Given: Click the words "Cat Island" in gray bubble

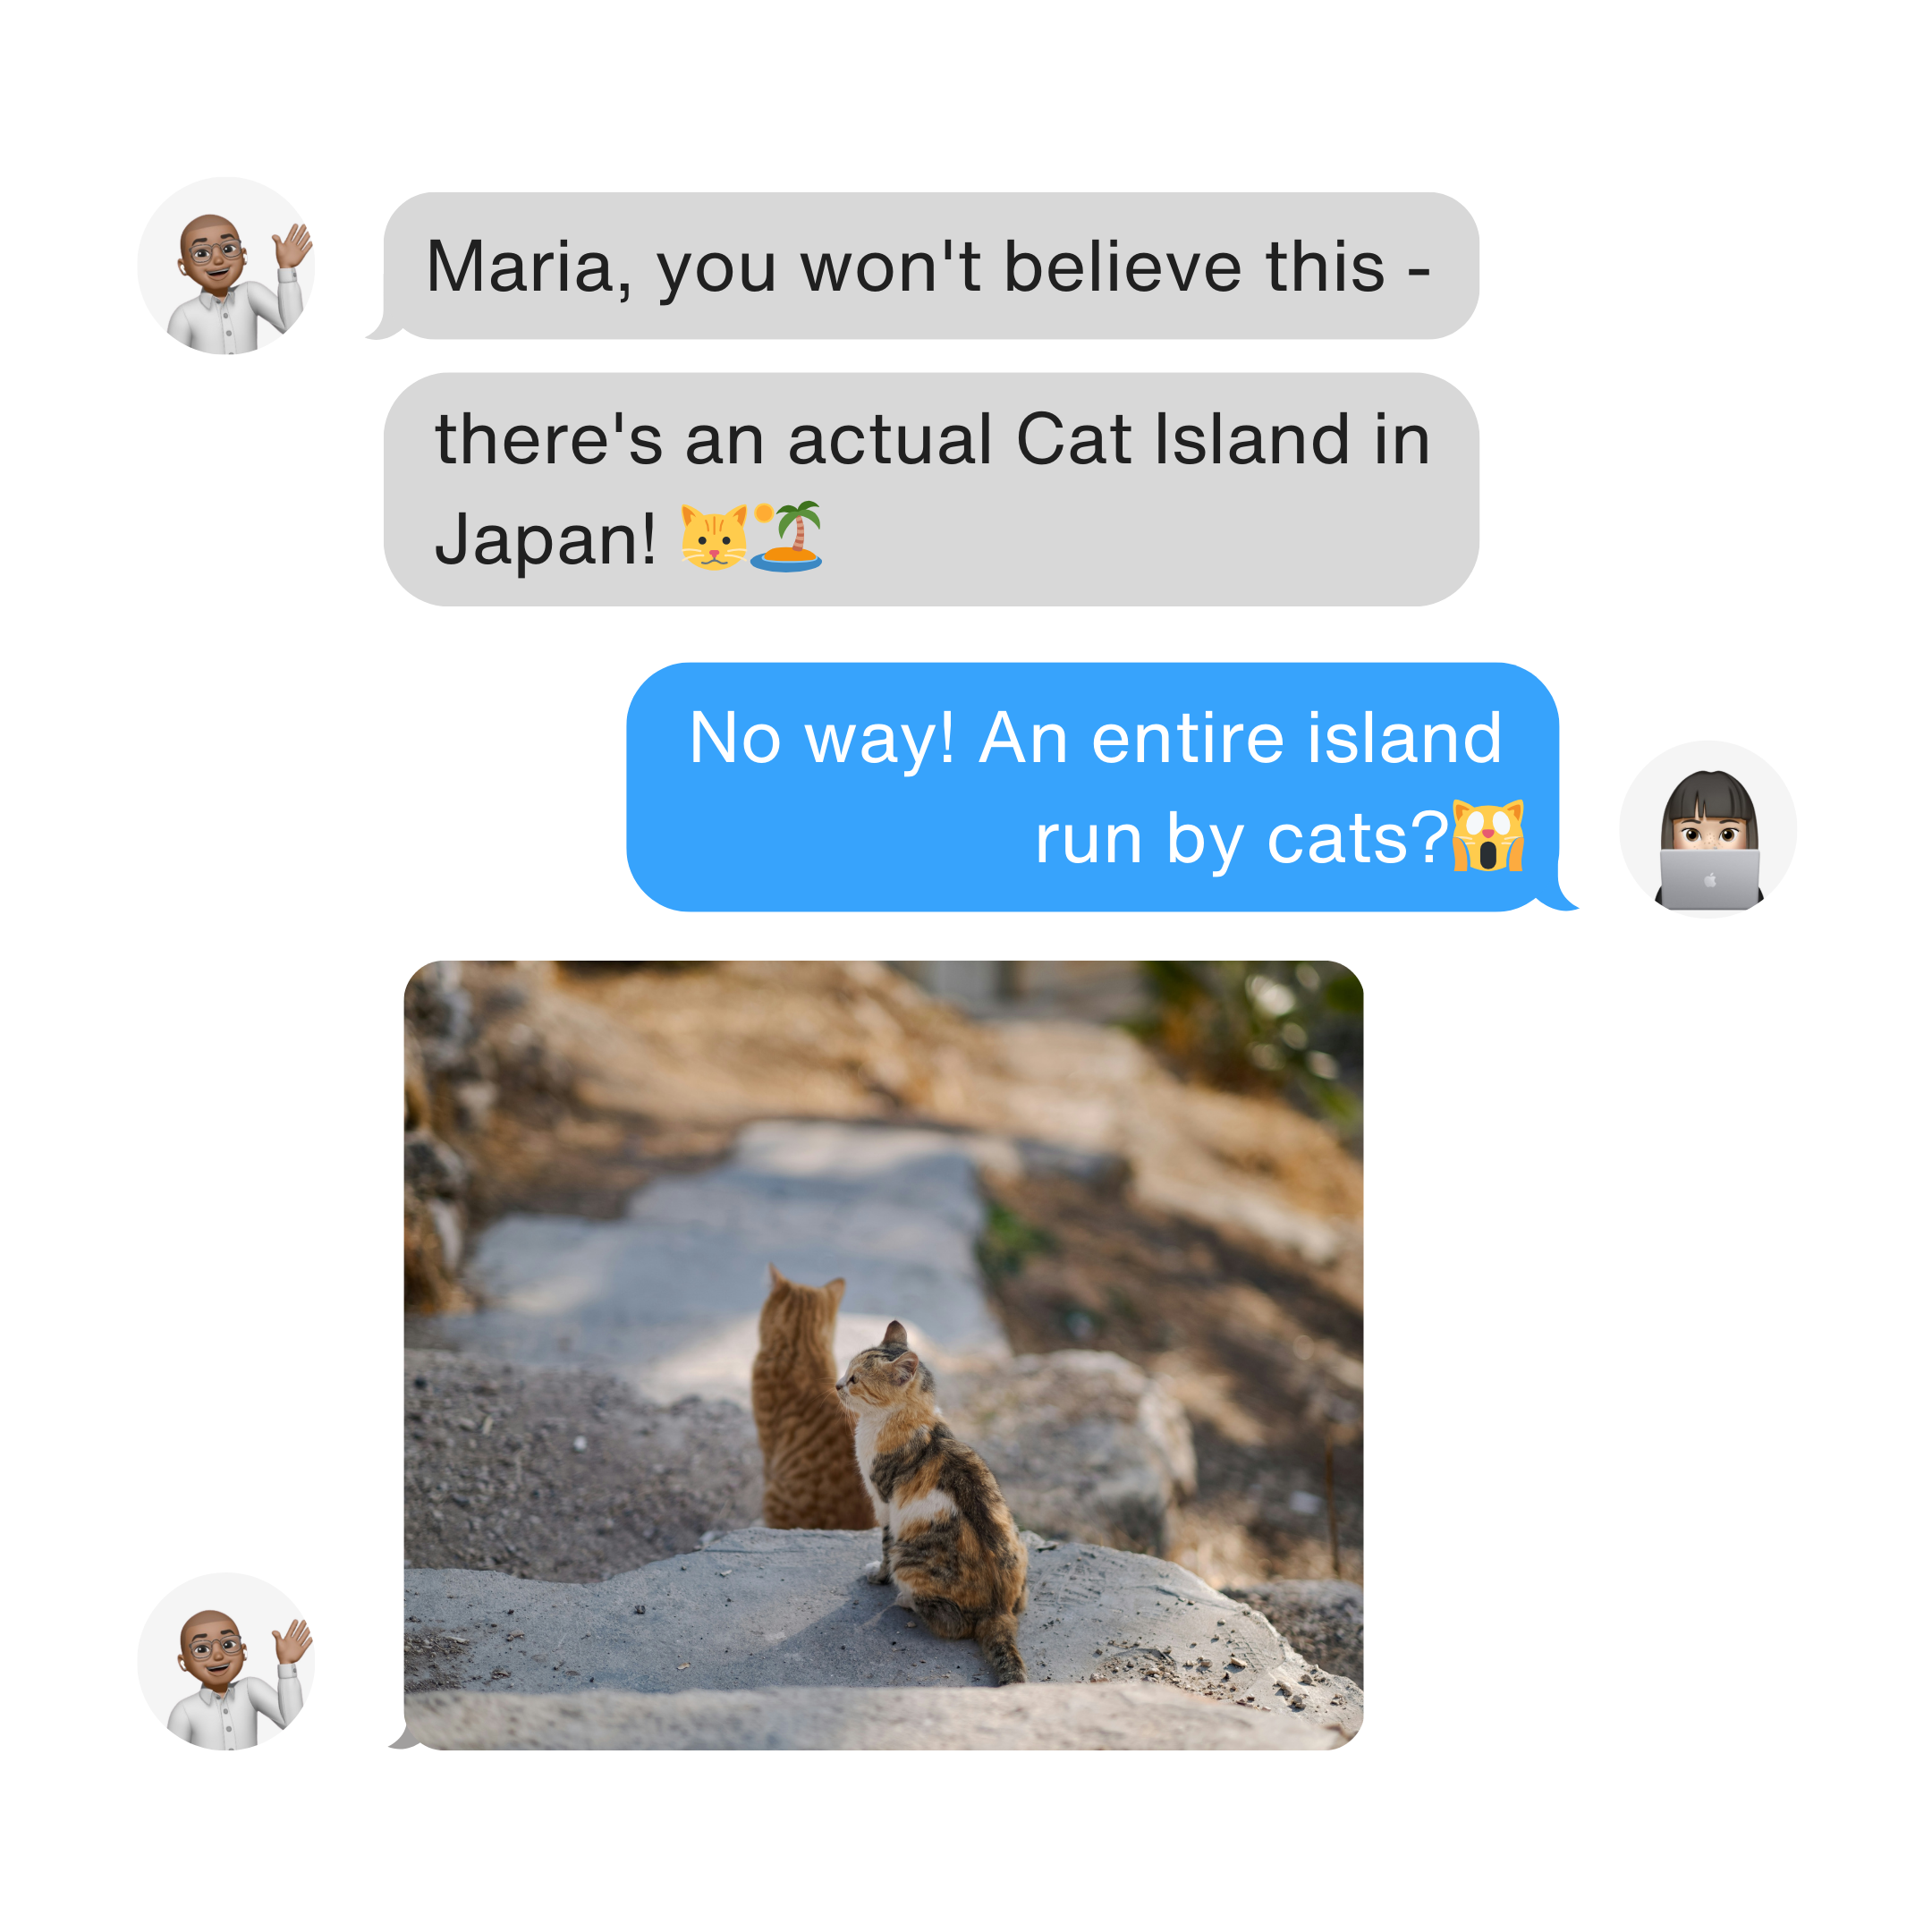Looking at the screenshot, I should click(1183, 439).
